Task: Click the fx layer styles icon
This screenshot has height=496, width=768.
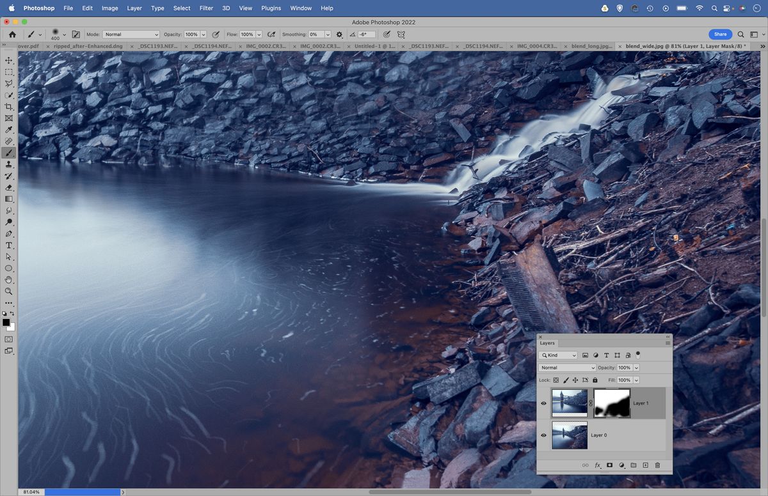Action: tap(597, 465)
